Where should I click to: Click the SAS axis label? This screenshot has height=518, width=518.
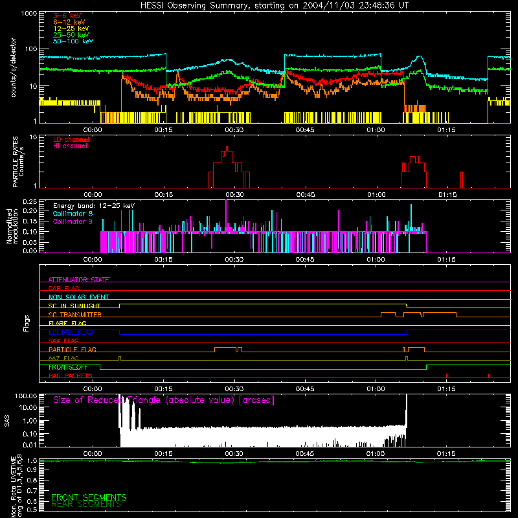tap(7, 420)
